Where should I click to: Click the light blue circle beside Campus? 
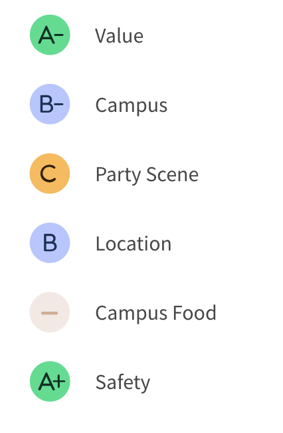click(x=50, y=105)
